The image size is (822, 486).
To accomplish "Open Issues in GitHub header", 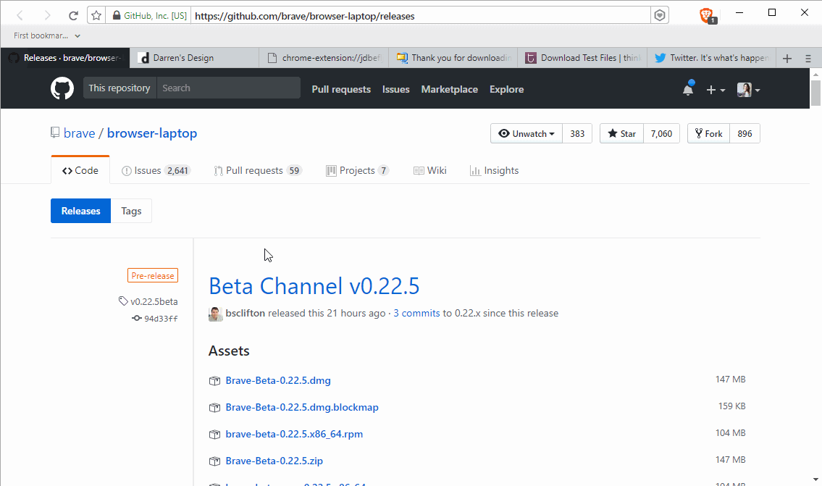I will point(396,89).
